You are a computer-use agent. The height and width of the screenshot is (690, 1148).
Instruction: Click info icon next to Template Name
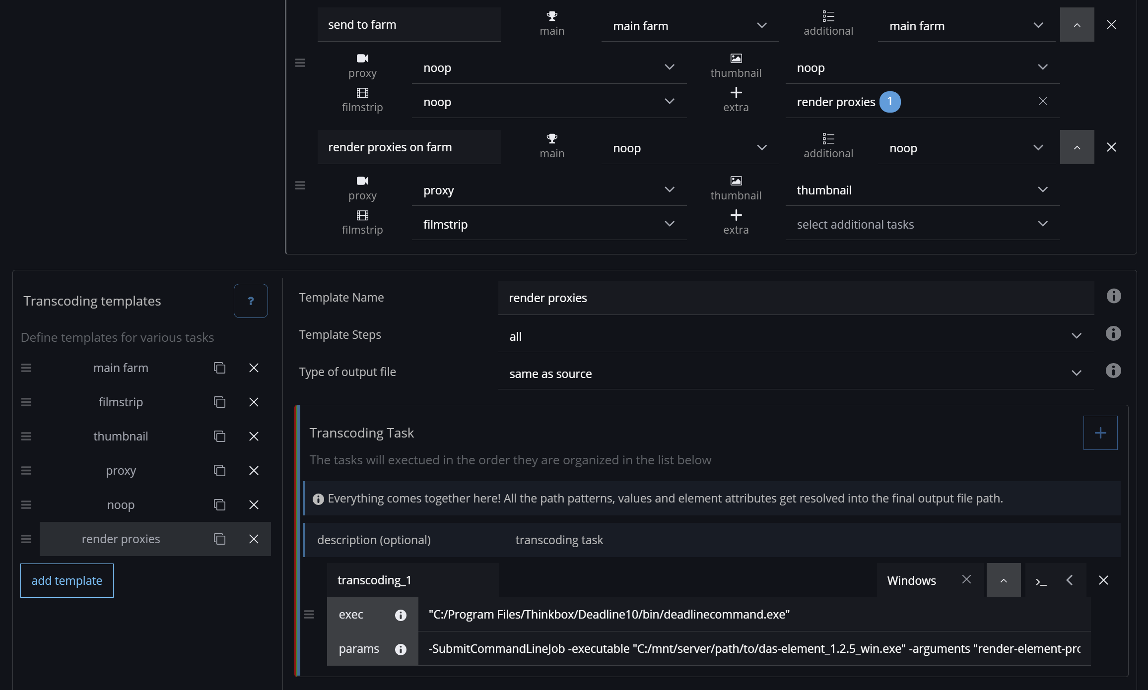[x=1114, y=296]
